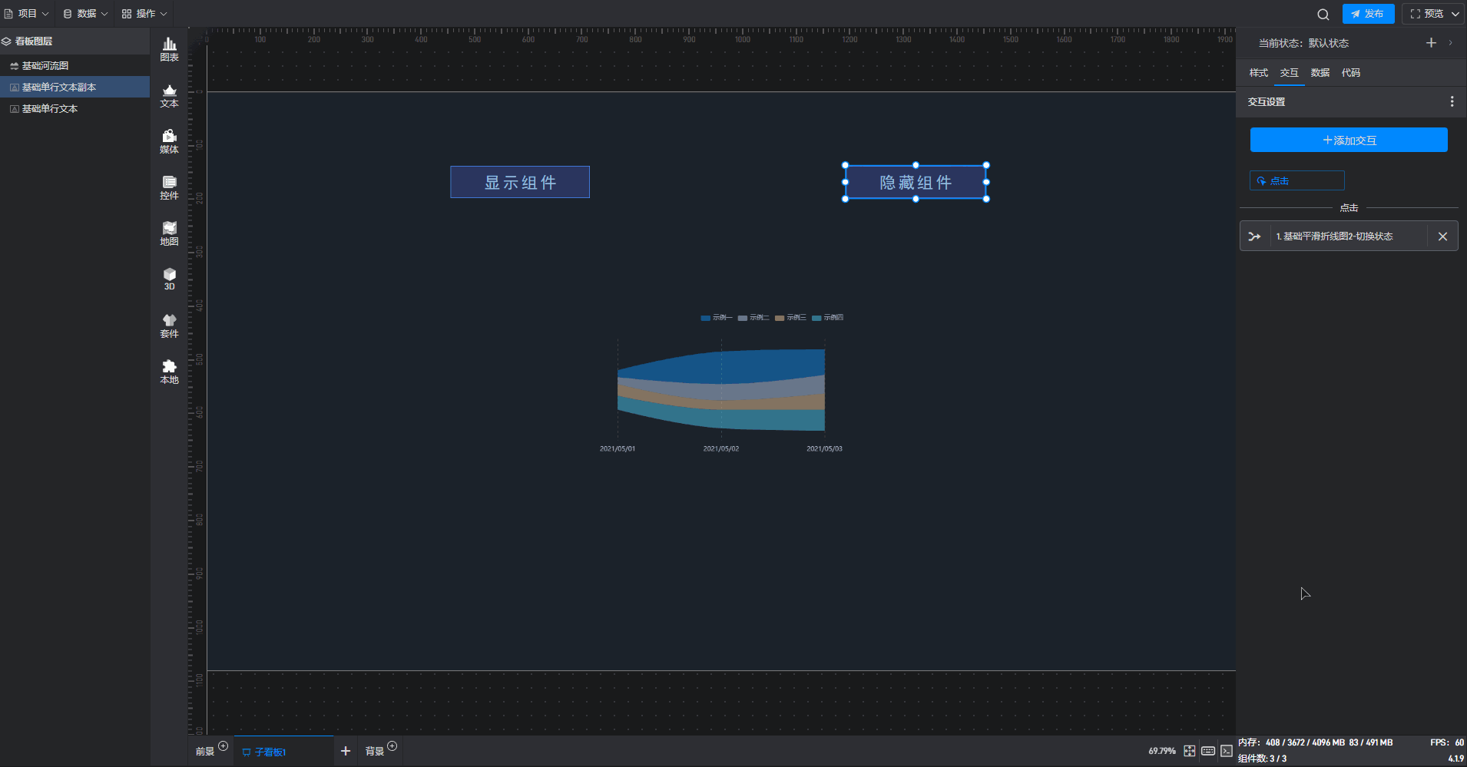Click the 内存 memory usage readout
The height and width of the screenshot is (767, 1467).
point(1315,742)
